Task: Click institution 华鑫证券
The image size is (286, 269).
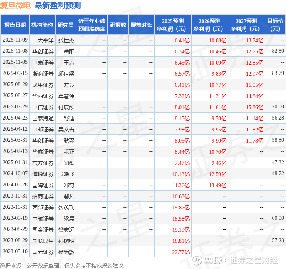Action: tap(43, 152)
